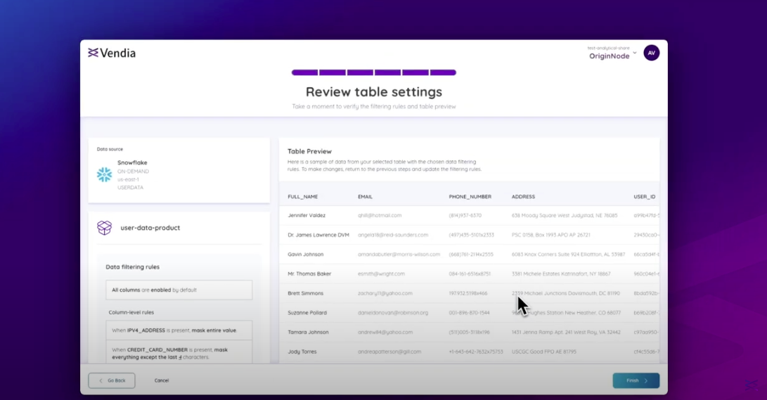
Task: Click the Snowflake data source name
Action: (132, 162)
